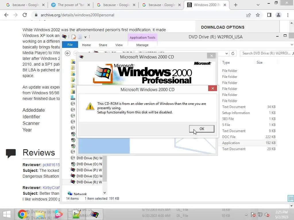Open Action Center flag tray icon
This screenshot has height=220, width=294.
[x=253, y=215]
